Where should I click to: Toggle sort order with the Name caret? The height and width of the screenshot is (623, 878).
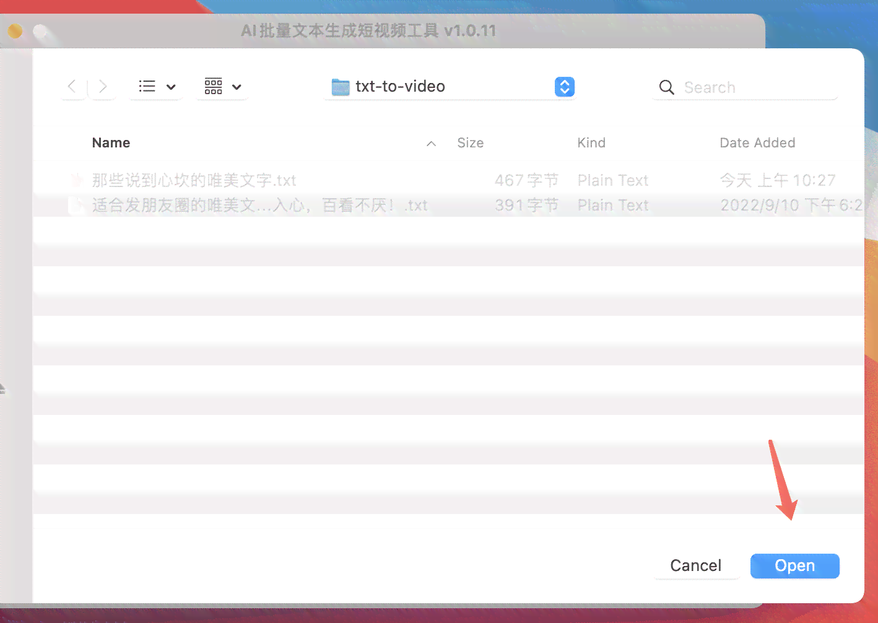(432, 144)
